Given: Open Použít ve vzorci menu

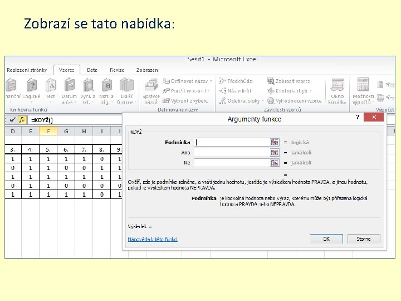Looking at the screenshot, I should (x=186, y=91).
